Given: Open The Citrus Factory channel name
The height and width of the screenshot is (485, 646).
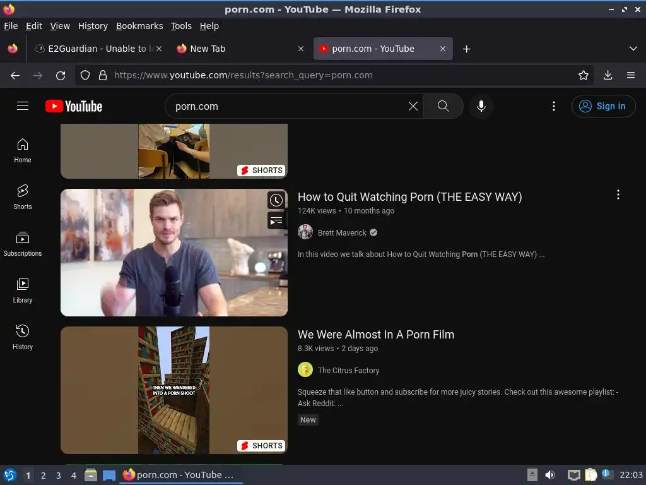Looking at the screenshot, I should click(x=348, y=370).
